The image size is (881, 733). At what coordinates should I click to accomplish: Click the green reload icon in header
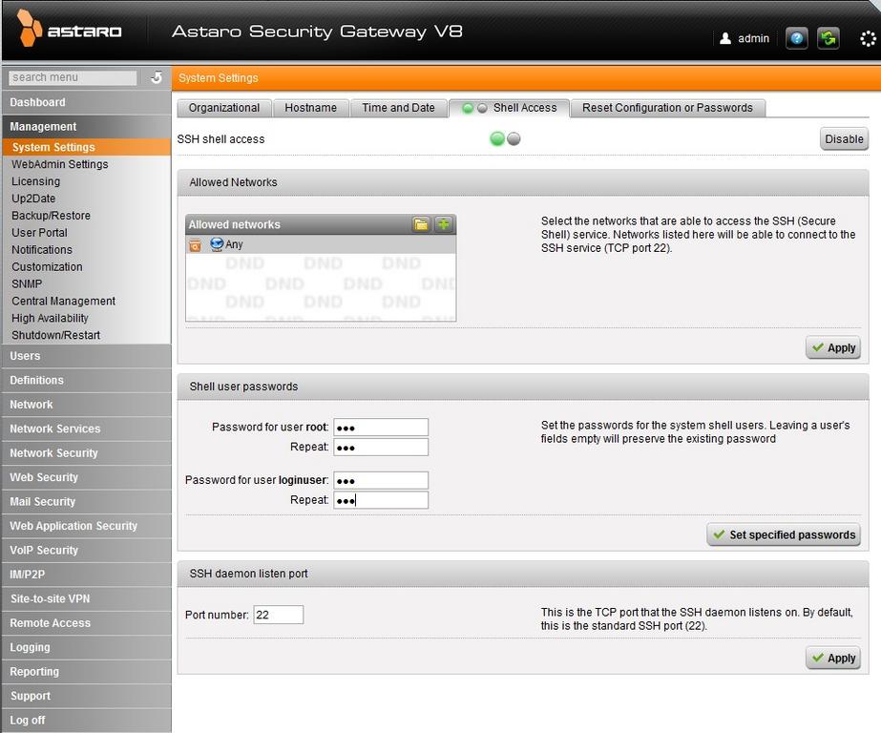point(828,38)
